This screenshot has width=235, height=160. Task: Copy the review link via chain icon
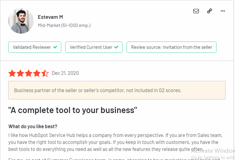pyautogui.click(x=209, y=11)
